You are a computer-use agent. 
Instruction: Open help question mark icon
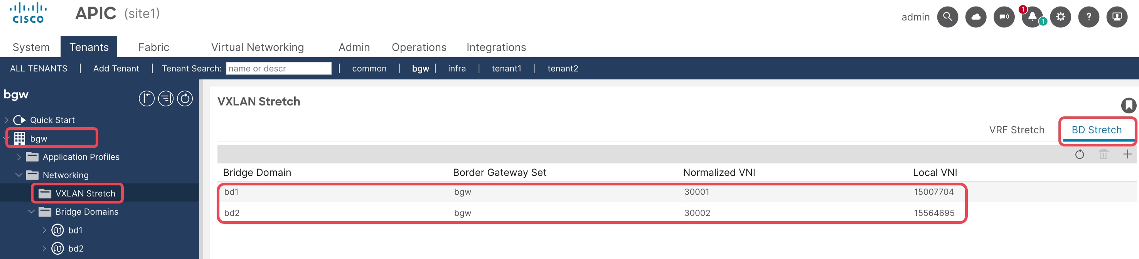(1088, 17)
